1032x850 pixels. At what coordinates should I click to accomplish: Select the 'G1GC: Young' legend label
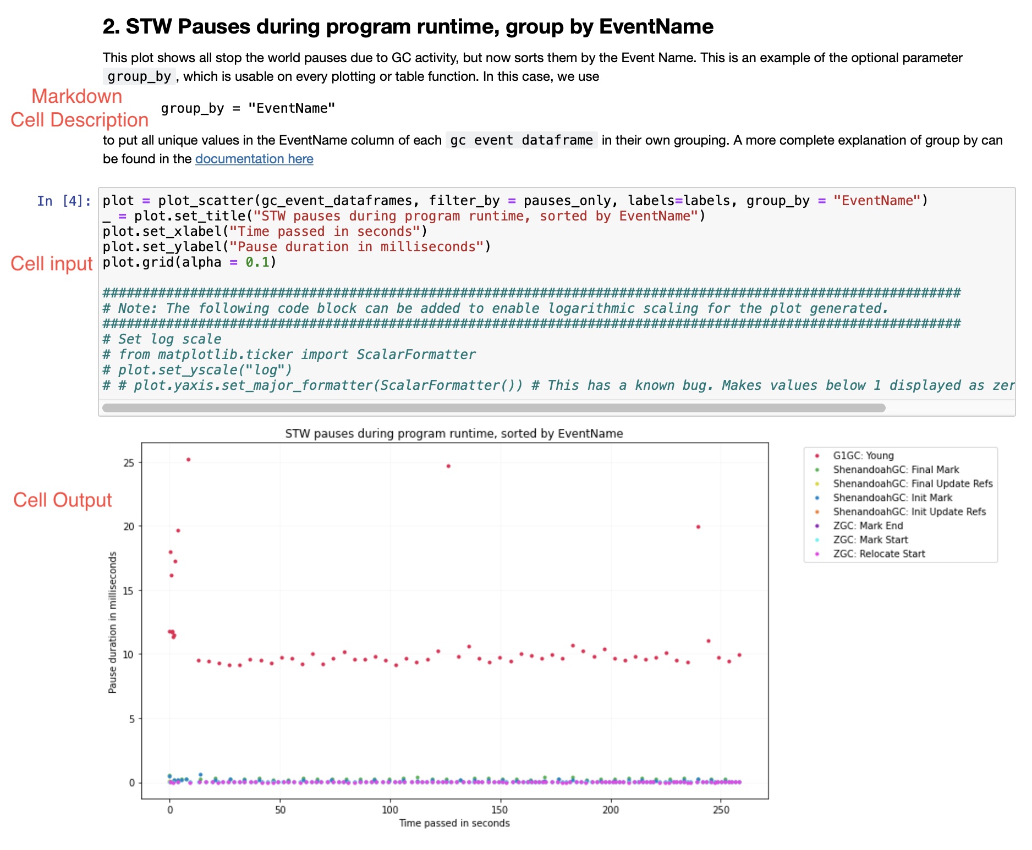pos(863,456)
